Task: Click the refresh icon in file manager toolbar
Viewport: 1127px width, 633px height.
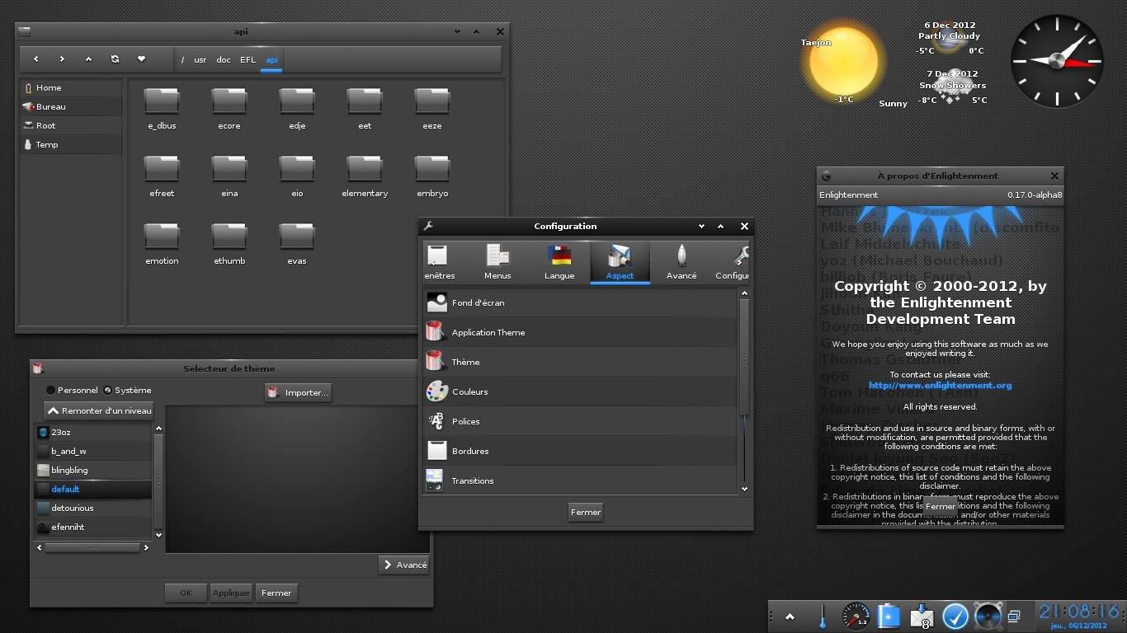Action: tap(115, 59)
